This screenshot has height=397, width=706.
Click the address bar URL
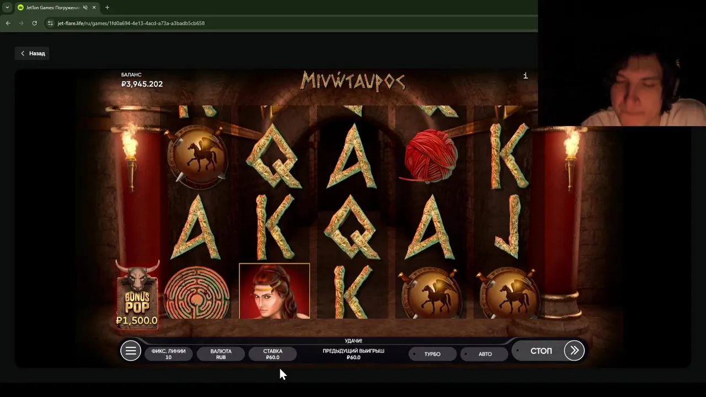click(131, 23)
